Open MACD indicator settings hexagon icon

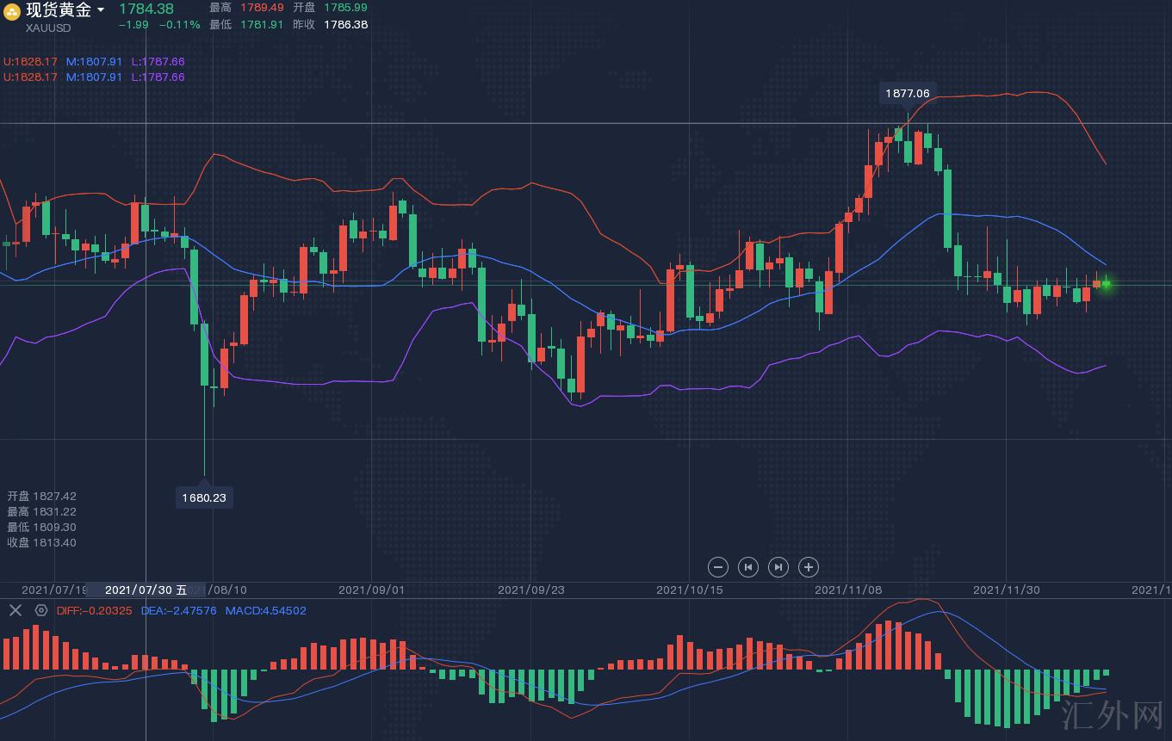[40, 610]
